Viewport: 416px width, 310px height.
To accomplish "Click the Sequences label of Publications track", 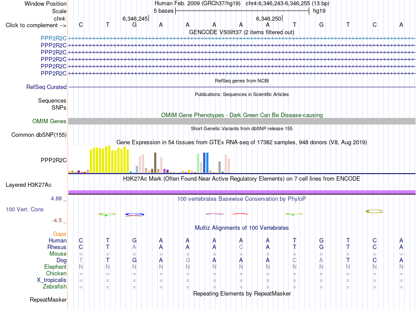I will 52,101.
